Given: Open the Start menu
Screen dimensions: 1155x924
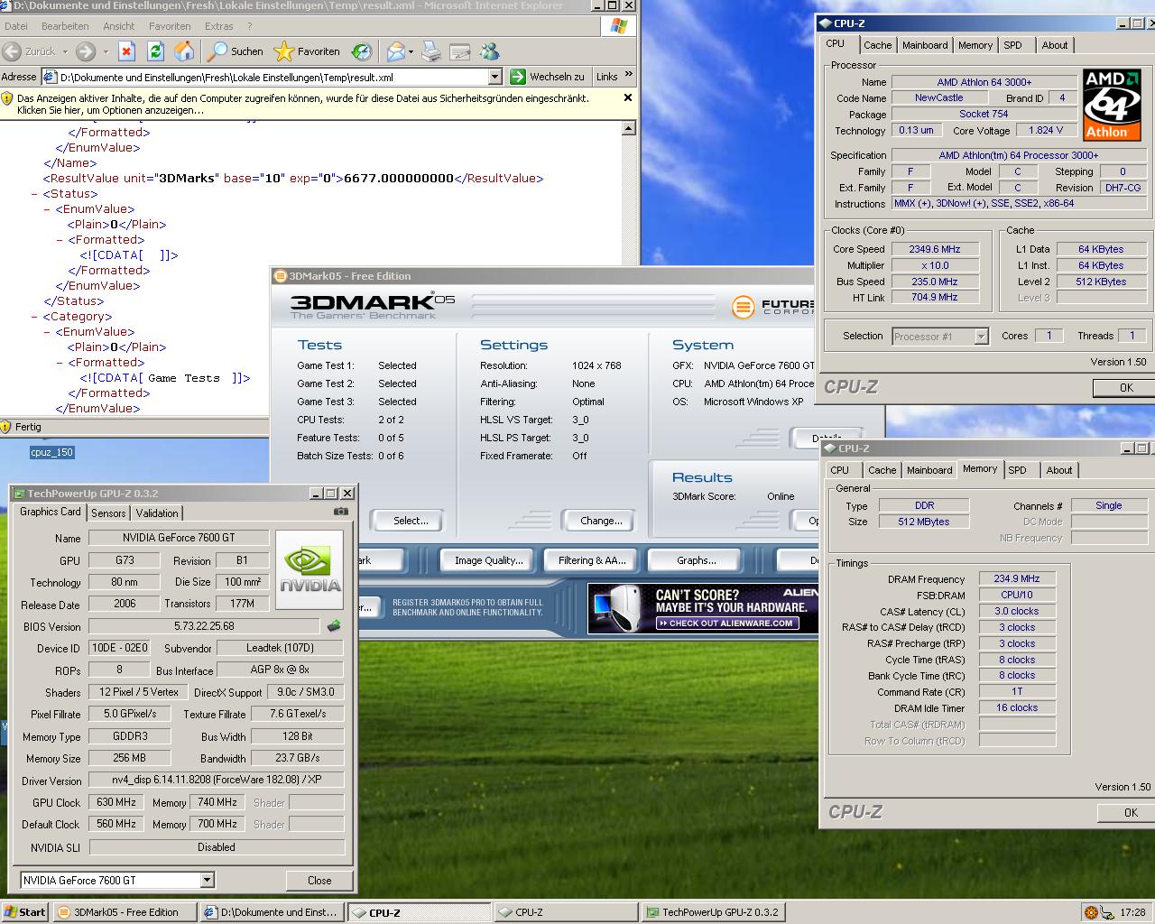Looking at the screenshot, I should coord(25,912).
